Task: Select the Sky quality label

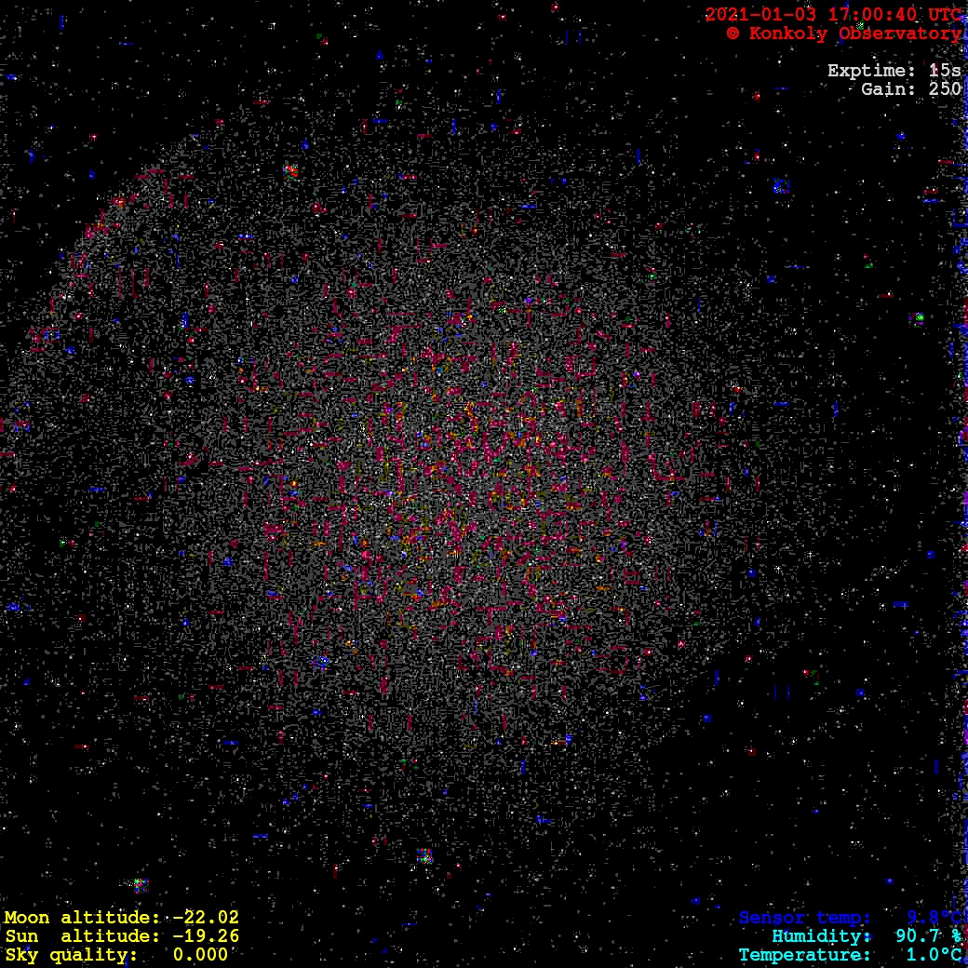Action: 71,955
